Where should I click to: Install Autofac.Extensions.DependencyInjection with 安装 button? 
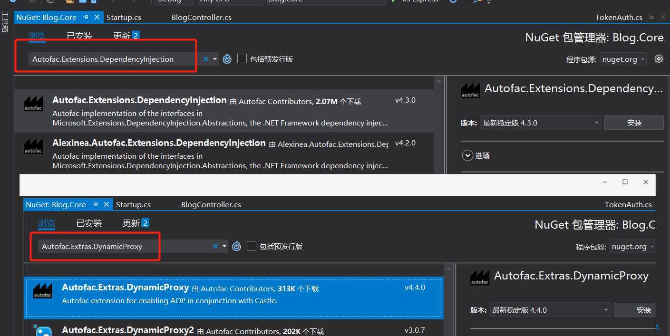[634, 123]
